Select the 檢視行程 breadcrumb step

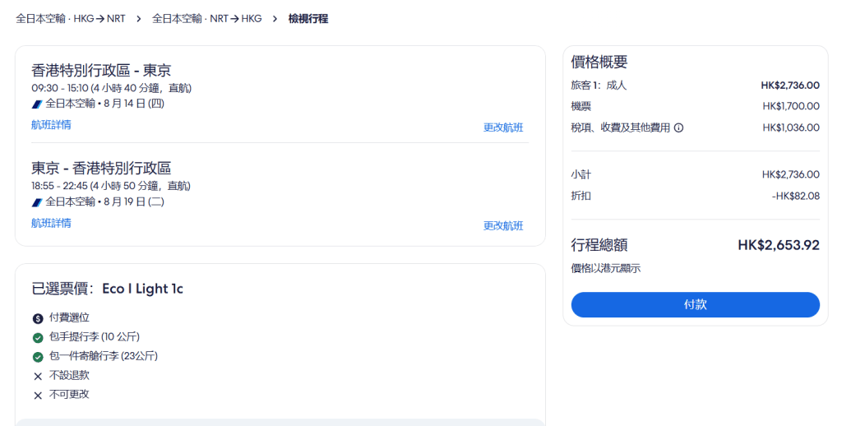tap(308, 18)
